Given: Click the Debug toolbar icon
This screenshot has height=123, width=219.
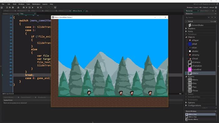Looking at the screenshot, I should tap(23, 8).
